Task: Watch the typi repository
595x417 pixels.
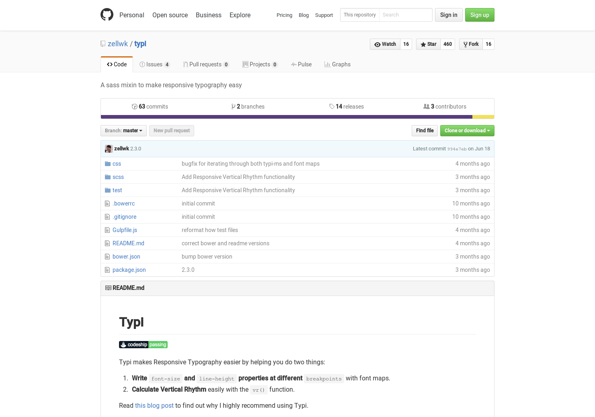Action: 385,44
